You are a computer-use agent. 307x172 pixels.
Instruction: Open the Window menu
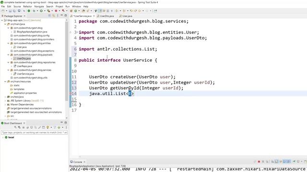(76, 6)
